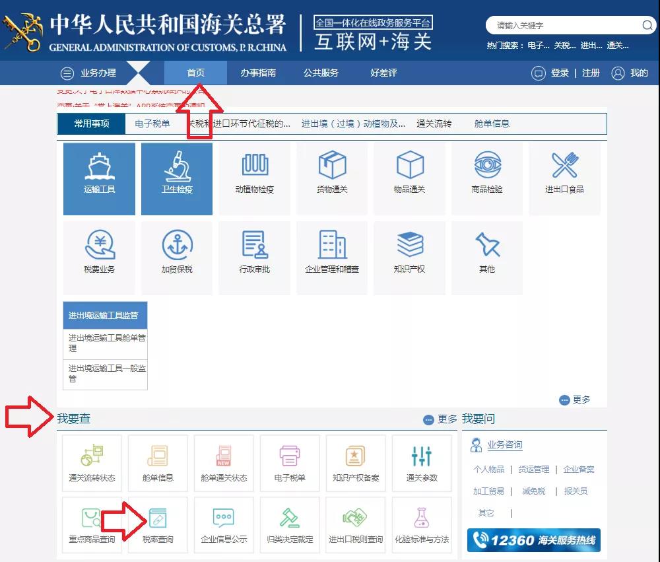
Task: Click the keyword search input box
Action: pyautogui.click(x=561, y=25)
